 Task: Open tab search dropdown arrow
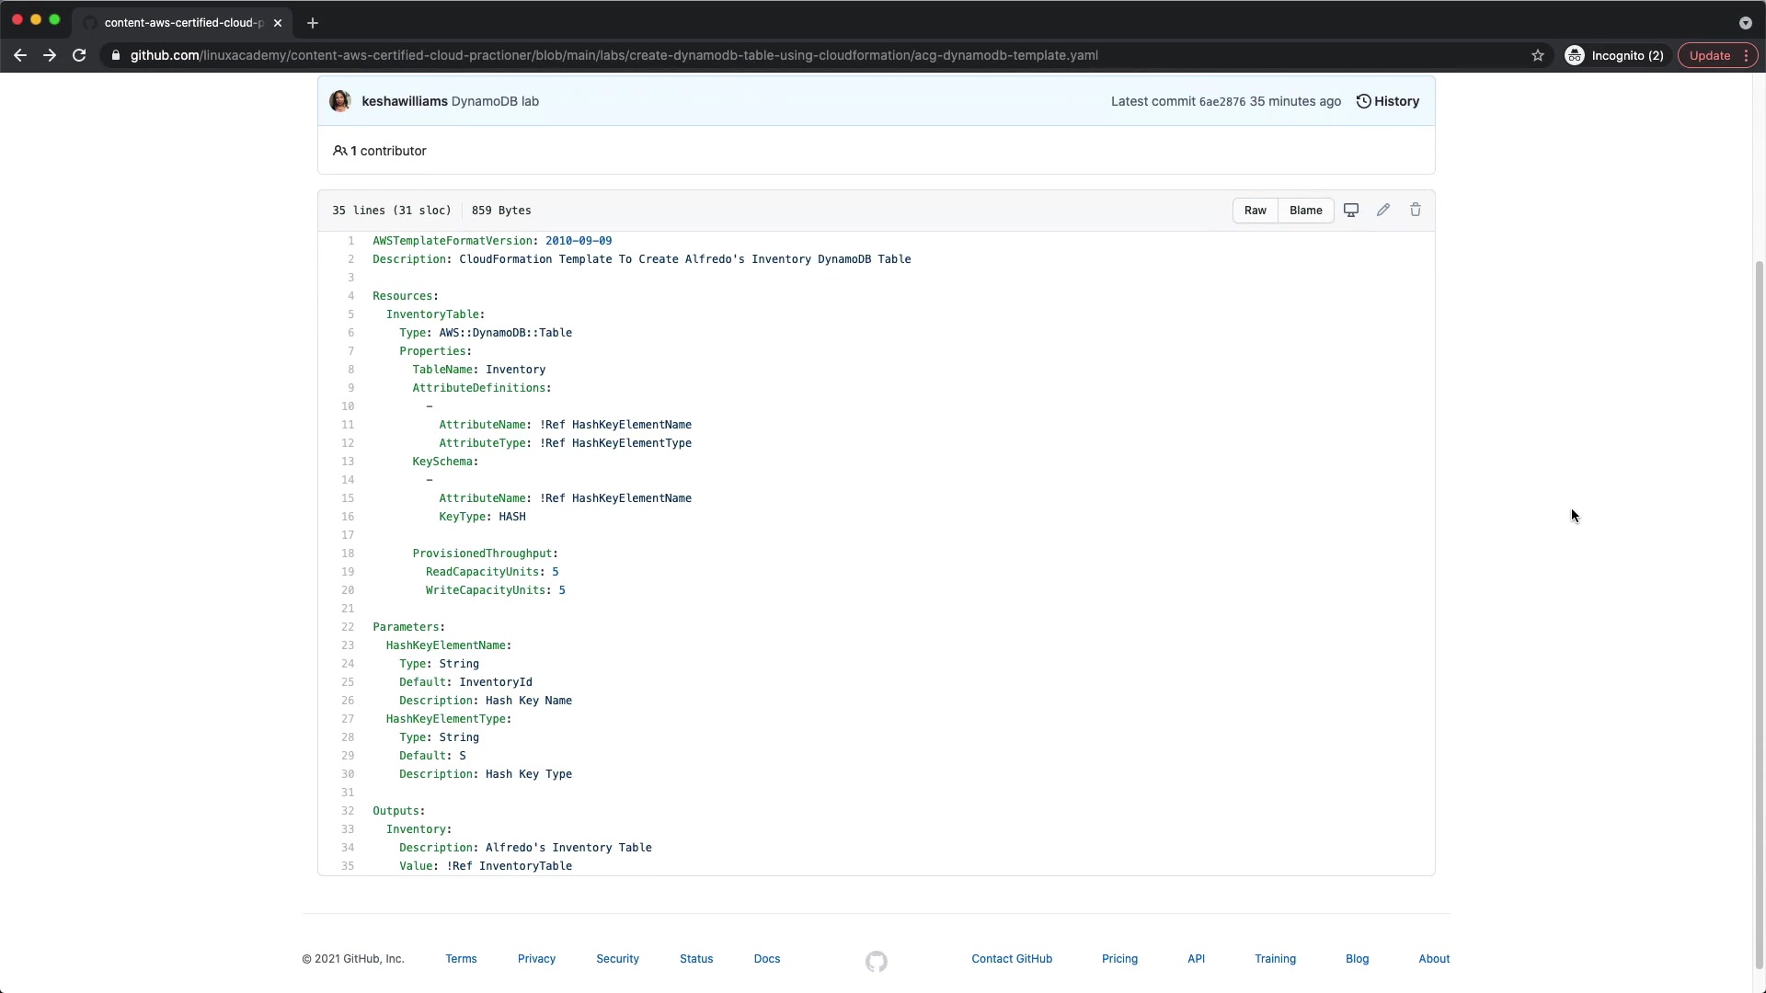1745,23
